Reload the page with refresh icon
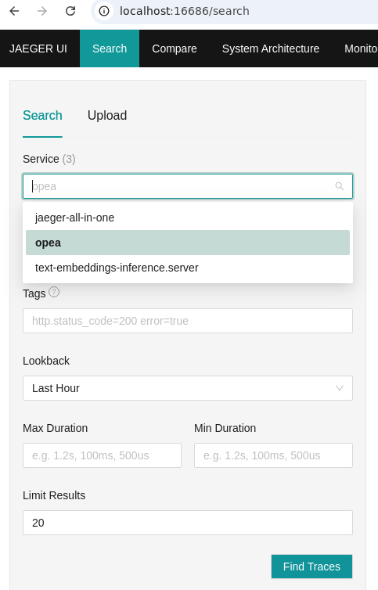Viewport: 378px width, 590px height. point(70,11)
